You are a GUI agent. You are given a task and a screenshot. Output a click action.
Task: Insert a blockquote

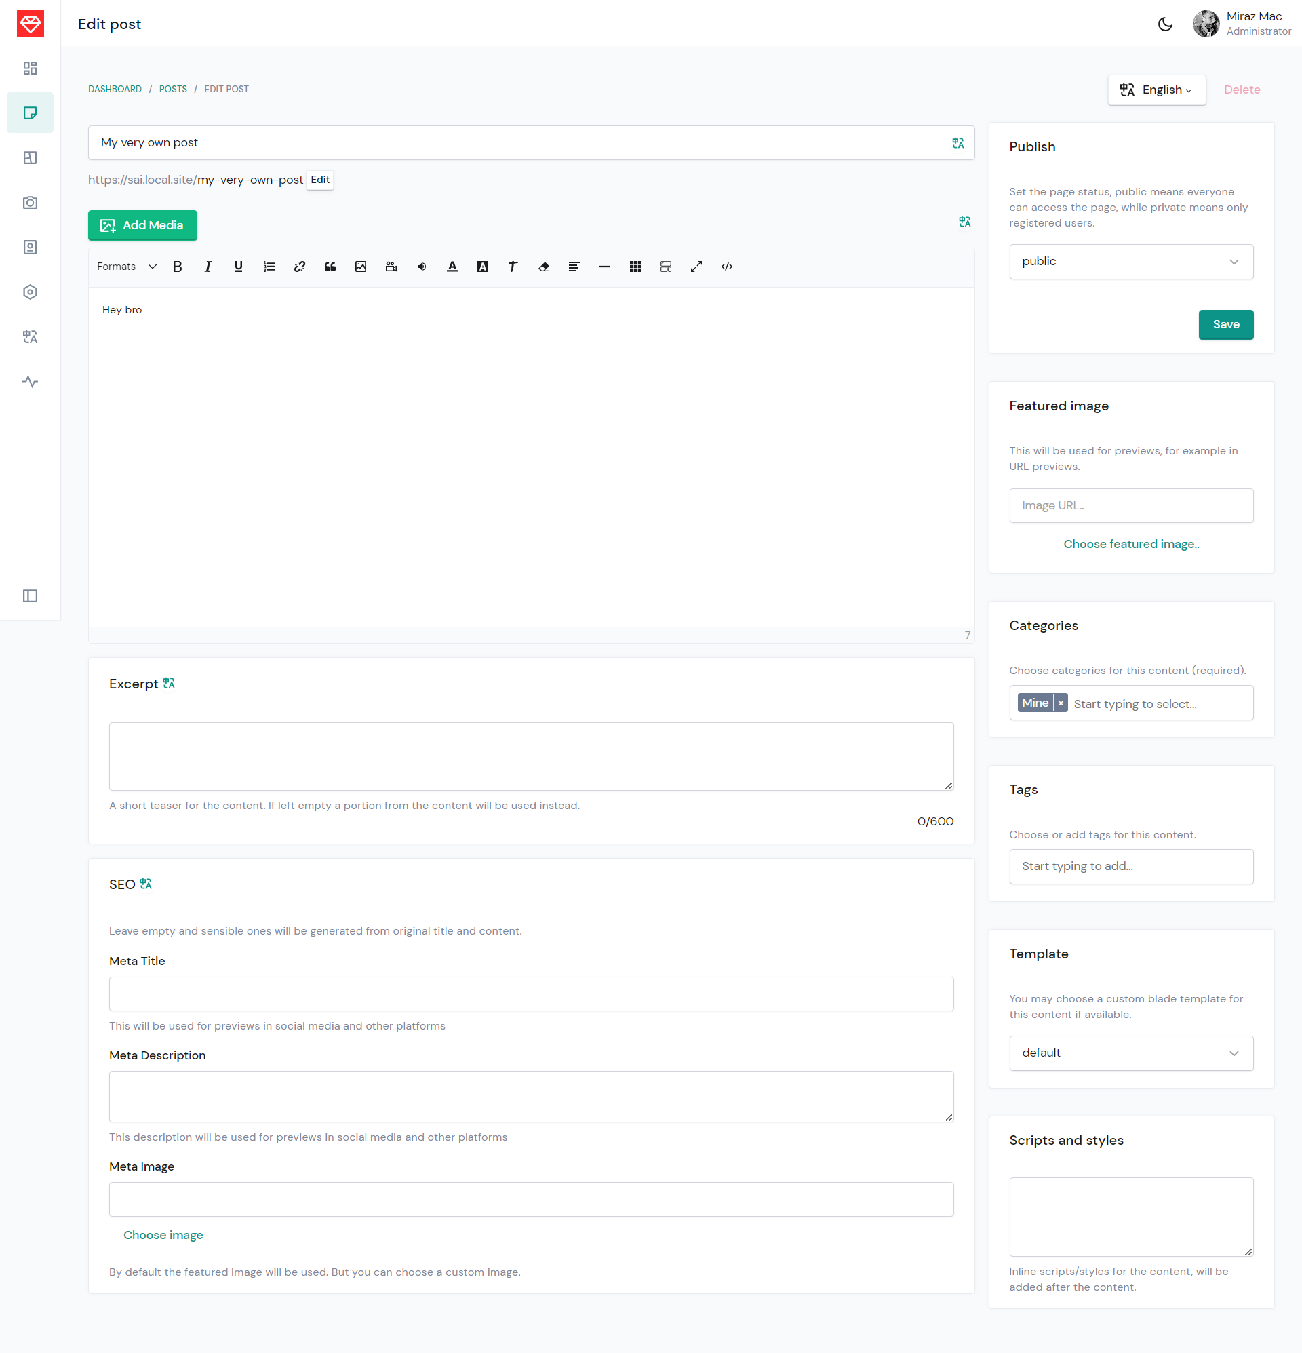[330, 267]
